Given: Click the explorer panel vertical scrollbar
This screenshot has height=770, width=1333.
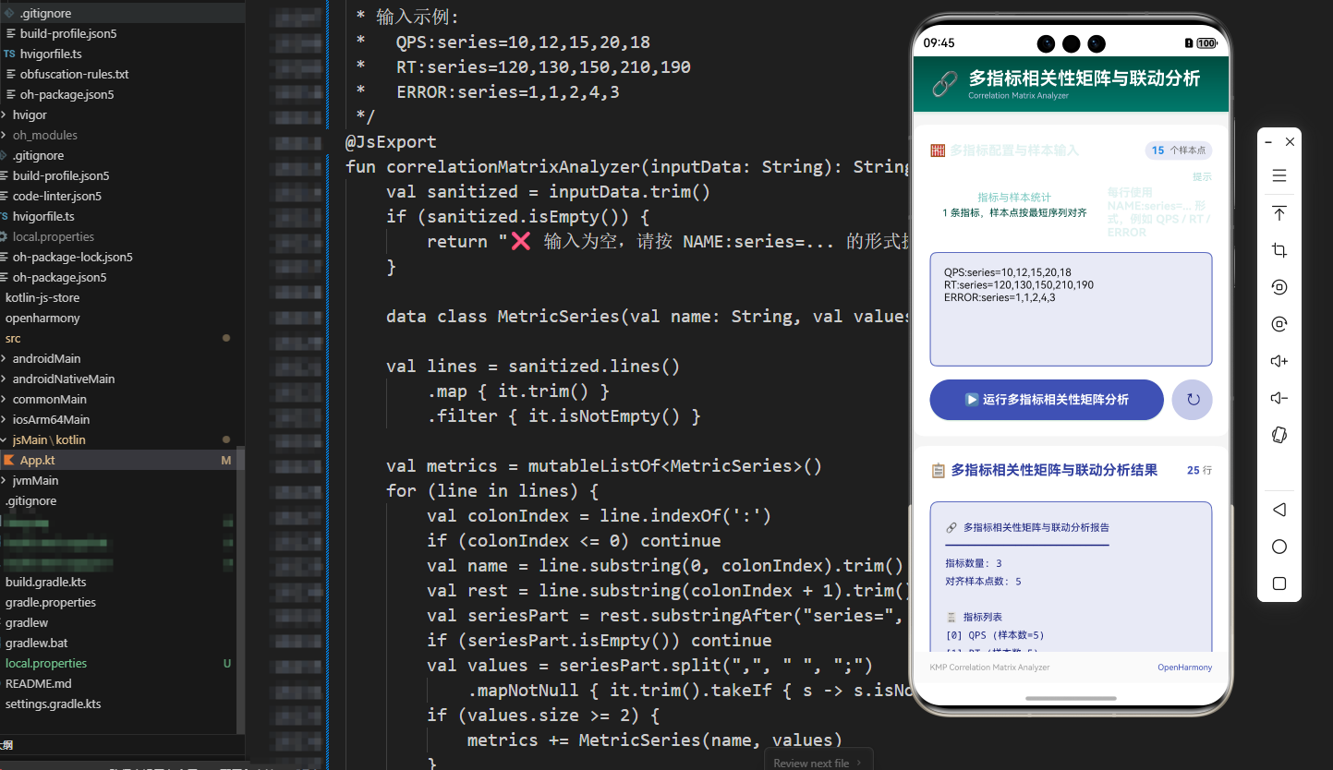Looking at the screenshot, I should click(x=241, y=591).
